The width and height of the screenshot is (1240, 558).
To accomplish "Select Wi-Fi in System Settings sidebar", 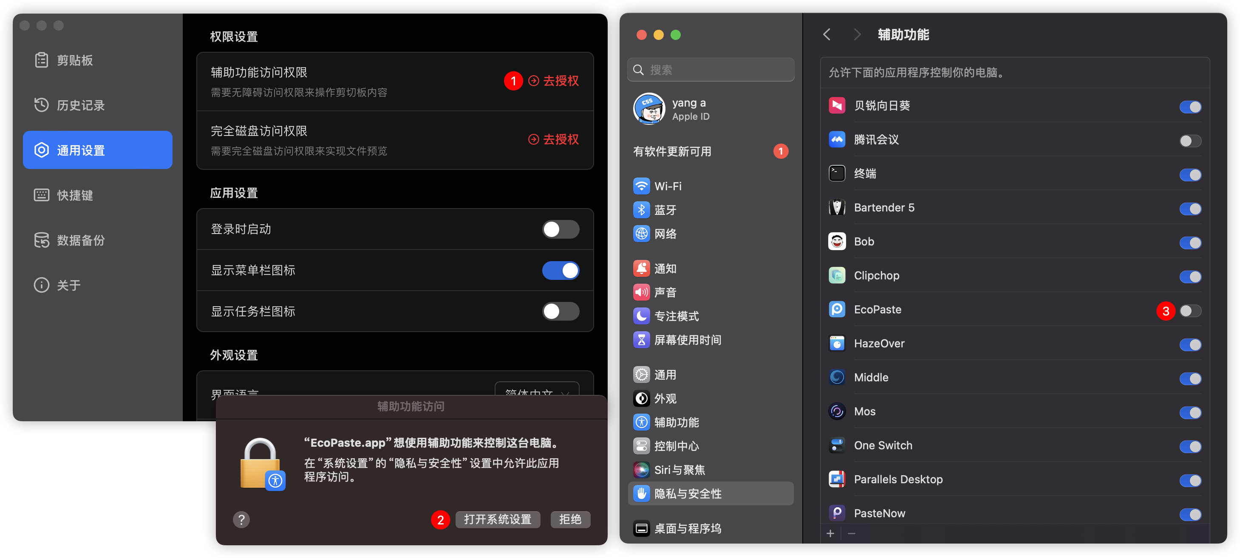I will point(668,186).
